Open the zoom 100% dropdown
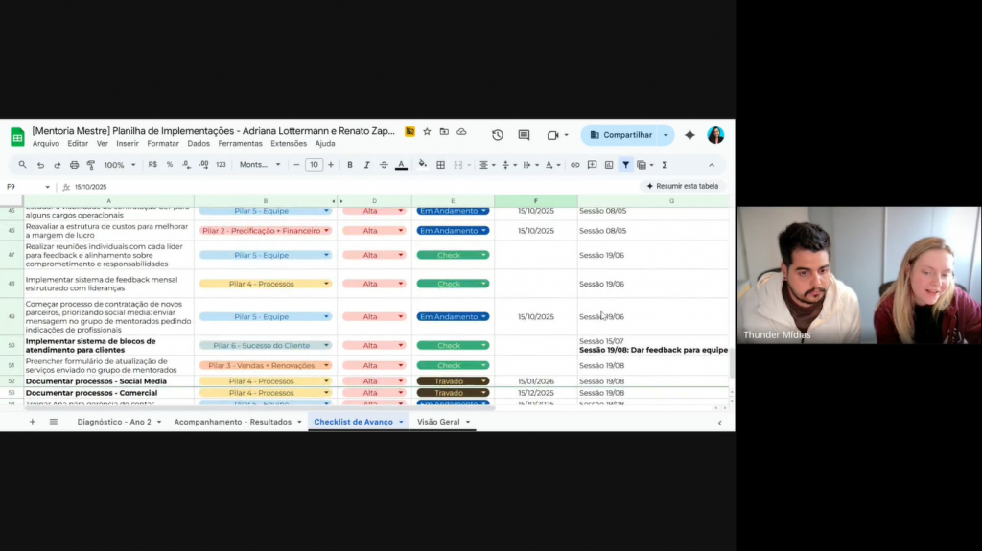This screenshot has width=982, height=551. click(120, 165)
